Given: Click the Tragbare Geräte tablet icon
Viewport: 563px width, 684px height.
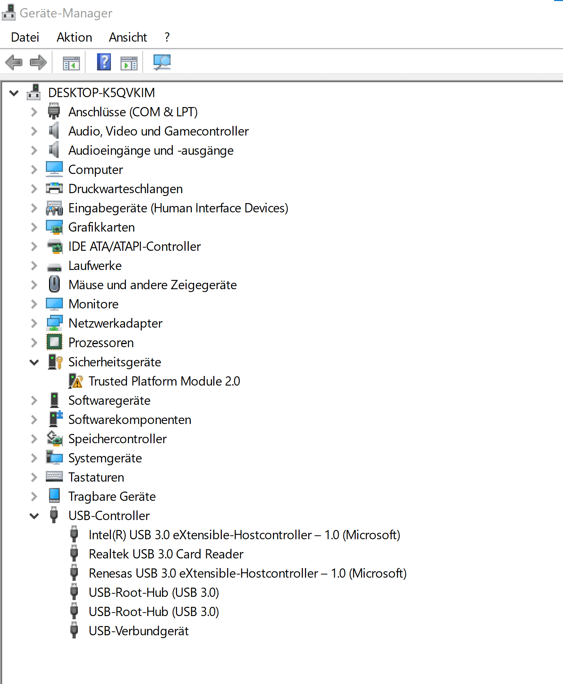Looking at the screenshot, I should tap(54, 496).
